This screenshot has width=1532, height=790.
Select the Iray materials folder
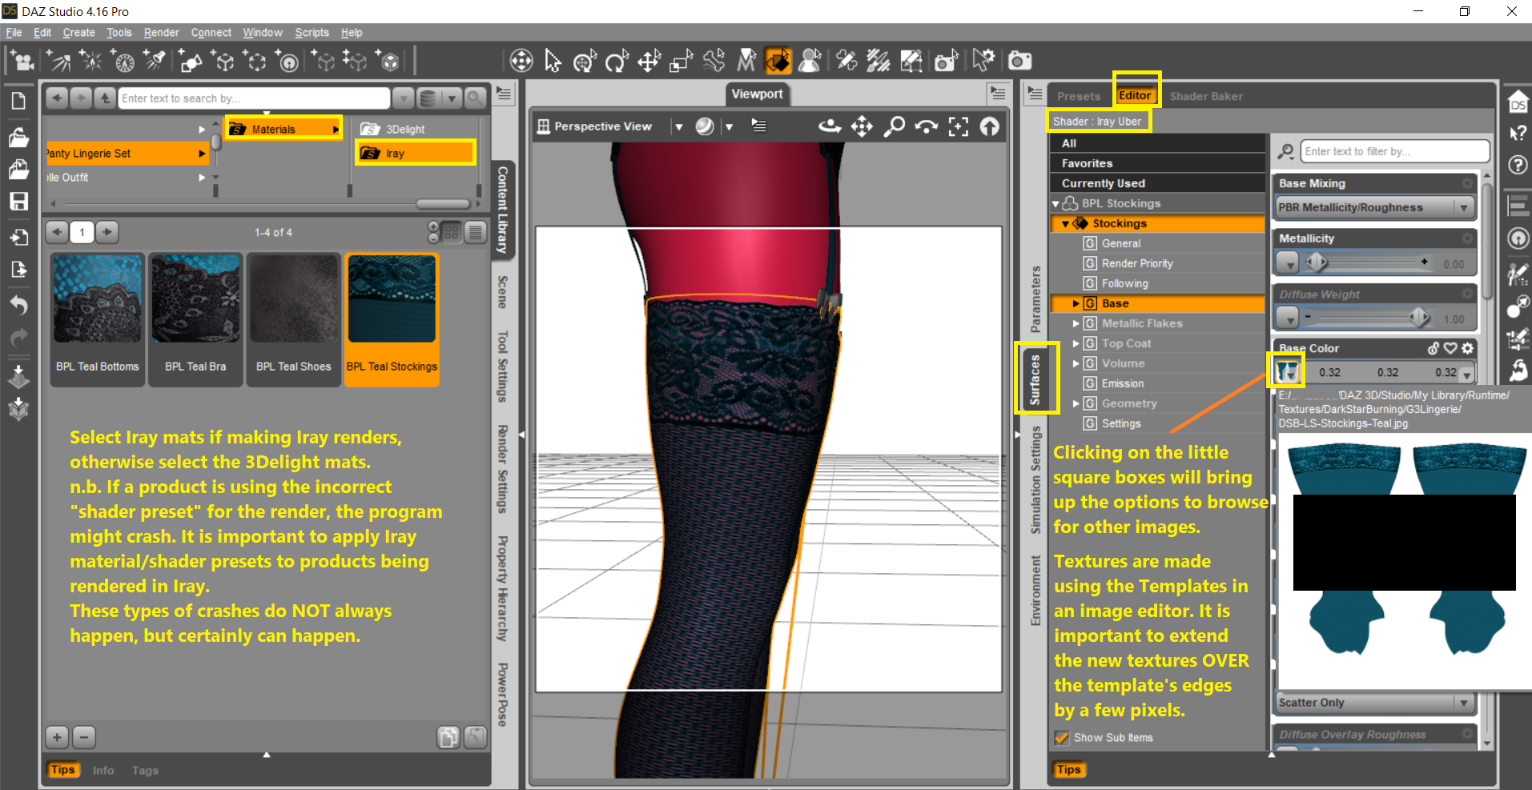pyautogui.click(x=416, y=153)
